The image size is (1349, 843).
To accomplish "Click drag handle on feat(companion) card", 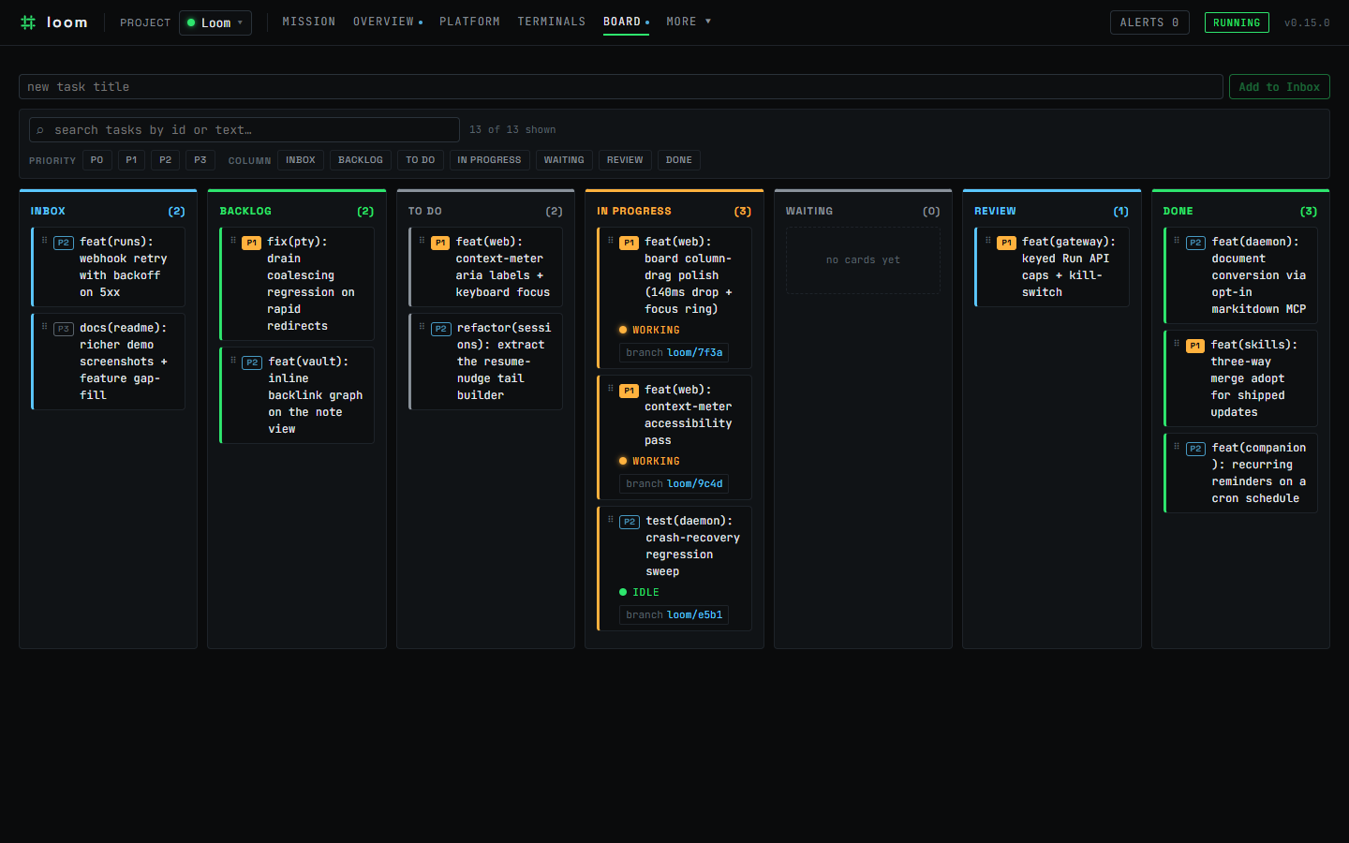I will click(1178, 447).
